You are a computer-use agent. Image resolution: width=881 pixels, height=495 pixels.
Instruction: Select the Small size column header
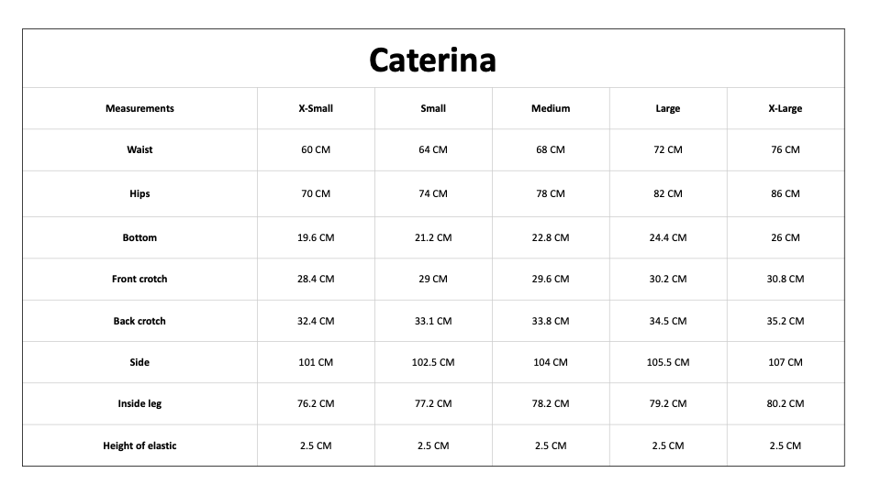433,108
